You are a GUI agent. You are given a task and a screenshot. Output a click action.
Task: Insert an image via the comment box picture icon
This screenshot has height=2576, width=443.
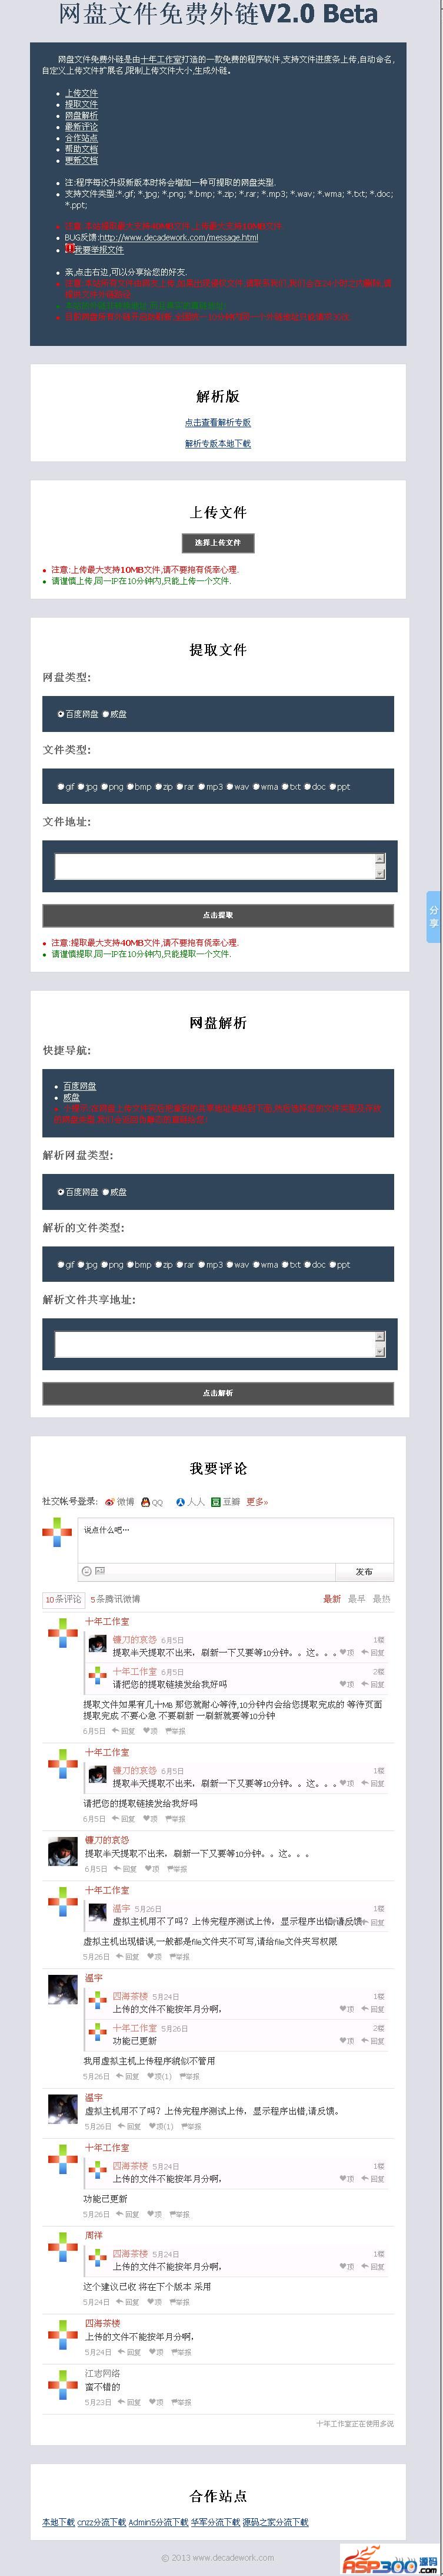pos(100,1571)
